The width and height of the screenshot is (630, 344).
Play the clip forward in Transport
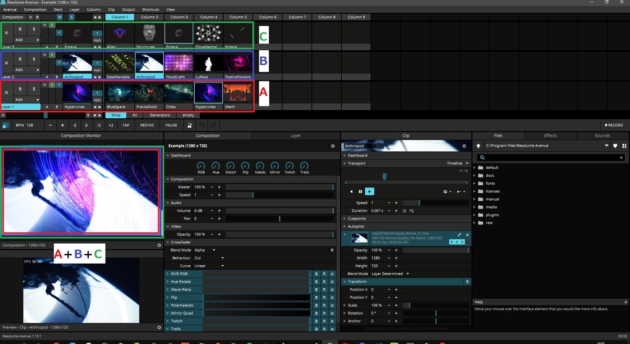click(x=370, y=191)
